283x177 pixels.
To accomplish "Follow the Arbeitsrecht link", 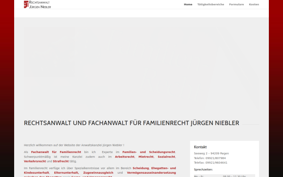I will [x=125, y=157].
